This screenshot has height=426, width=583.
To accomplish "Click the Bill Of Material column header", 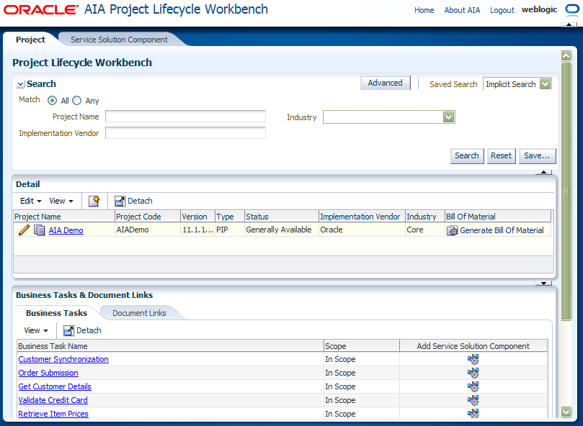I will pyautogui.click(x=498, y=217).
